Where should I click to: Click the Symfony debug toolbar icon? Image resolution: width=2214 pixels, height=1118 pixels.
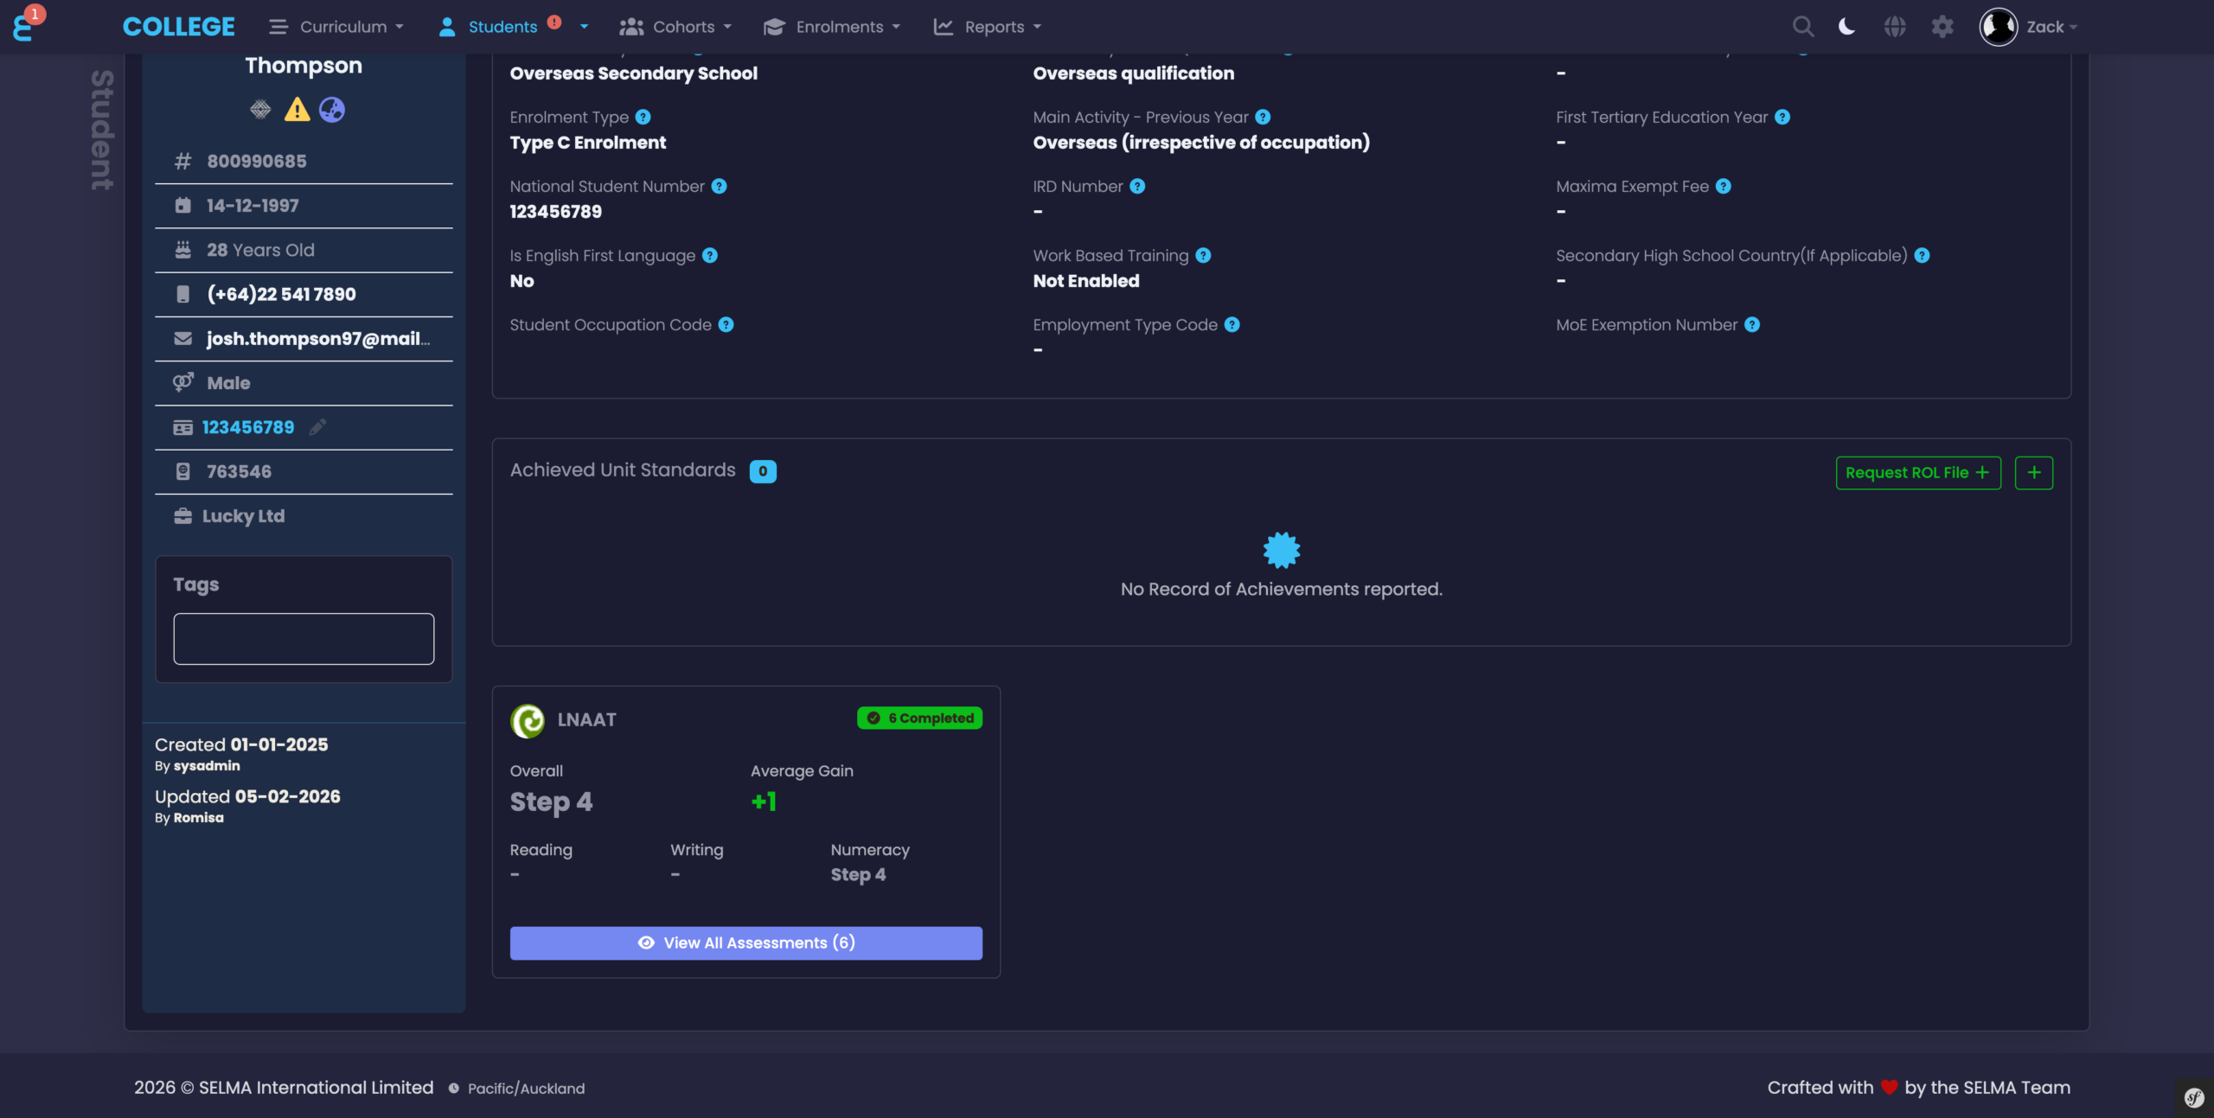[x=2194, y=1098]
